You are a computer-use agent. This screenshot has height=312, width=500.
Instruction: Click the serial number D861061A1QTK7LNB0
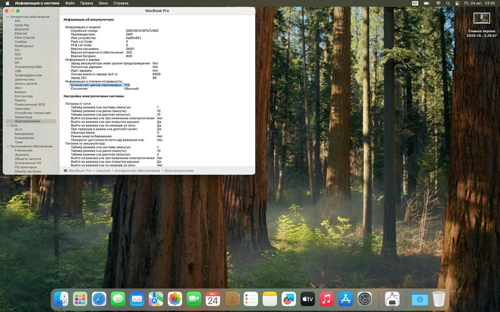pos(142,31)
